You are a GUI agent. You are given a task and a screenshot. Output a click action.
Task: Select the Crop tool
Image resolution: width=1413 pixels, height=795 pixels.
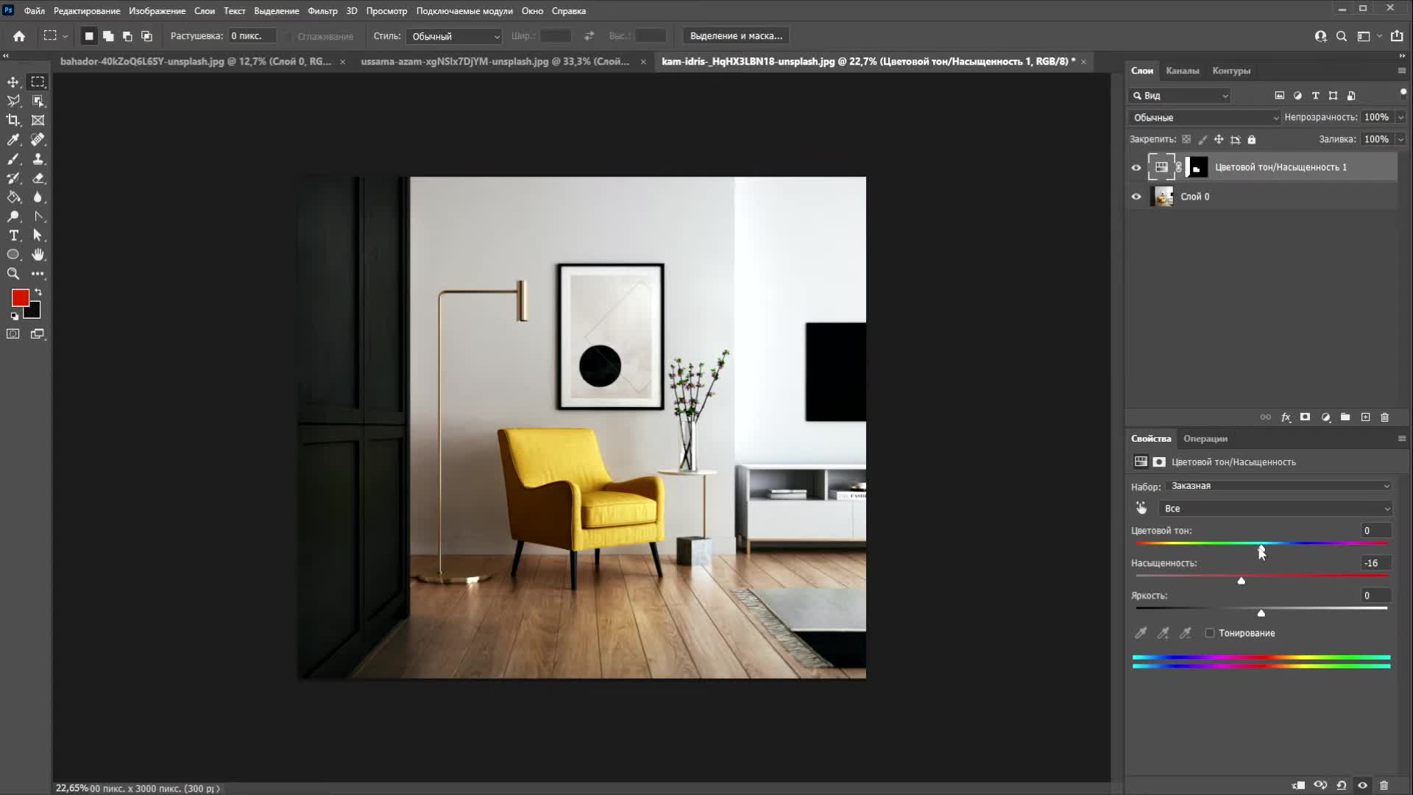(x=13, y=120)
